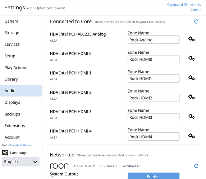Open the About link
206x179 pixels.
click(196, 10)
